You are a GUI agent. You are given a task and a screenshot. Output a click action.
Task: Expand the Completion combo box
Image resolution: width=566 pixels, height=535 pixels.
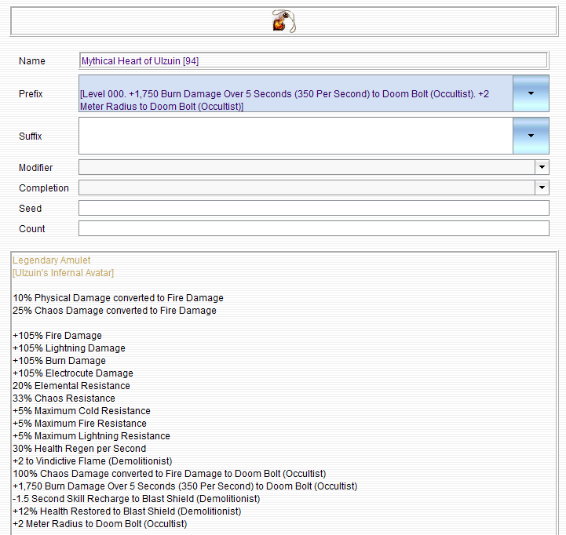click(x=542, y=187)
